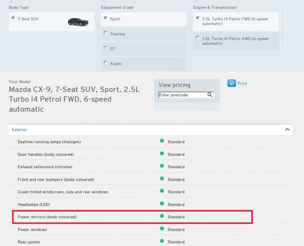The width and height of the screenshot is (304, 246).
Task: Click the green check for Front and rear bumpers
Action: (162, 179)
